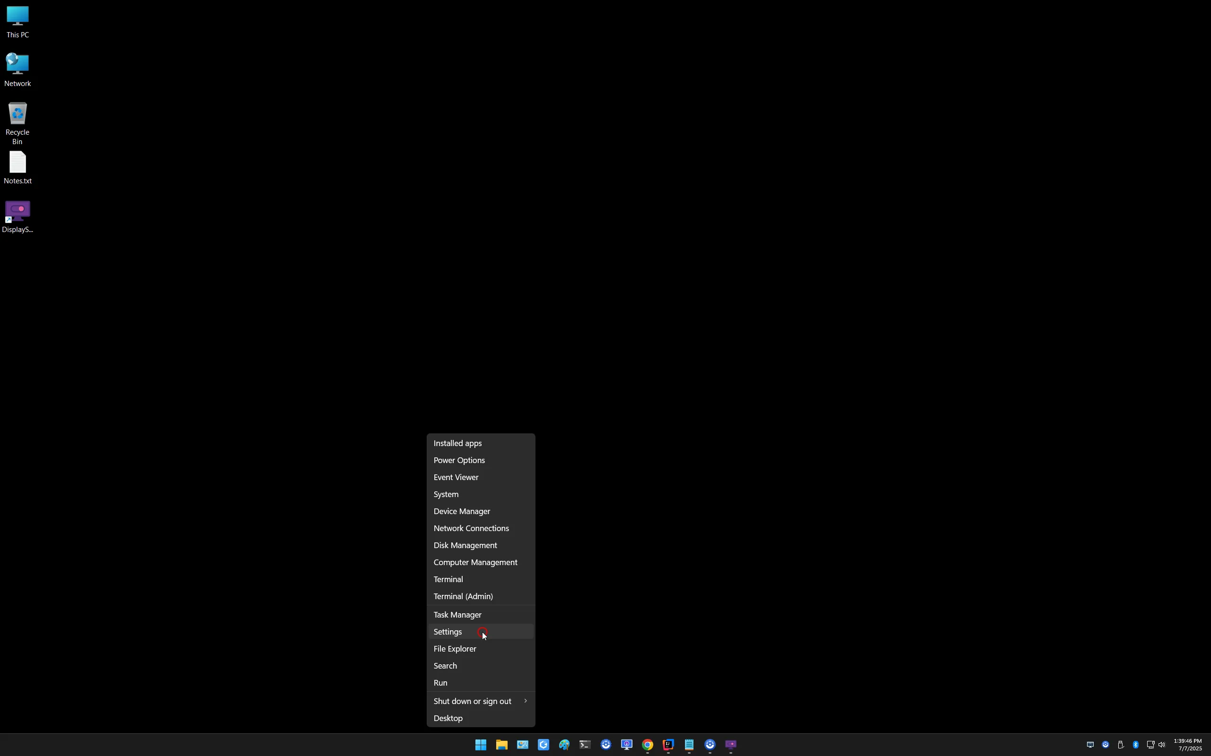Choose Run from the context menu
Screen dimensions: 1211x756
click(481, 683)
